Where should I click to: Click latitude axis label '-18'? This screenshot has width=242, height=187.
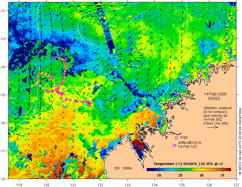point(3,179)
